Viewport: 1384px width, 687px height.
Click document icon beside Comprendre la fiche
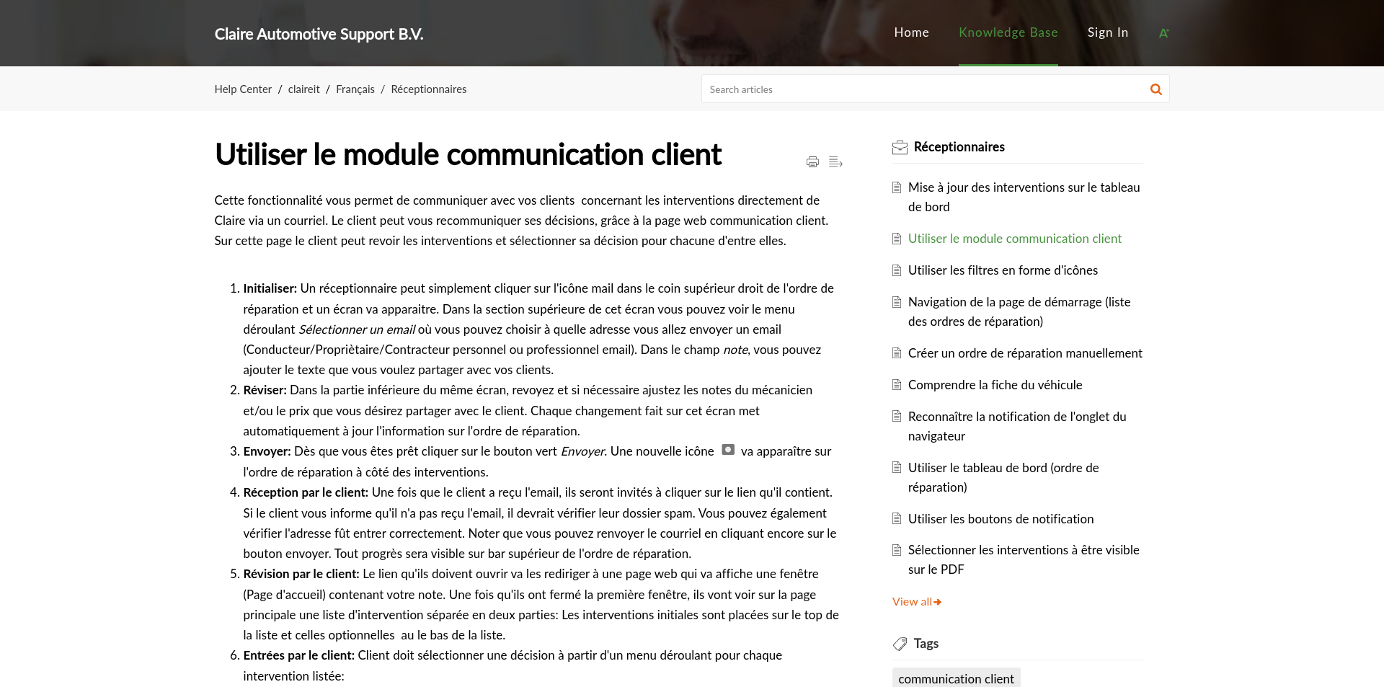coord(897,385)
